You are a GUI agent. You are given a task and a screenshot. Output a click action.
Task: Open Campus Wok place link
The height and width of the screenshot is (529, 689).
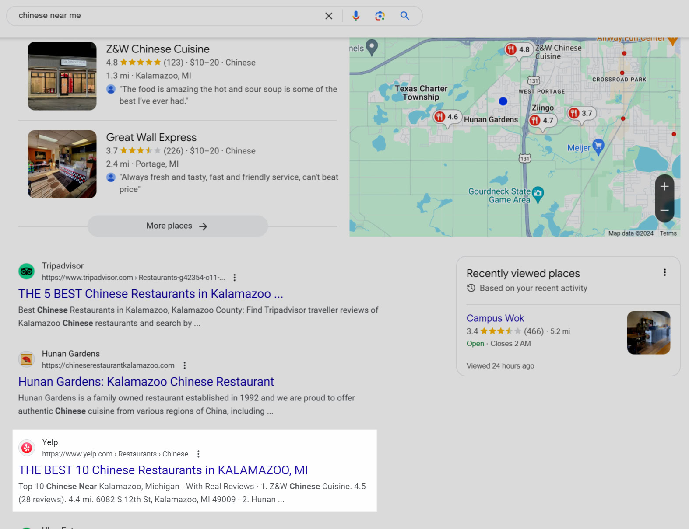495,318
